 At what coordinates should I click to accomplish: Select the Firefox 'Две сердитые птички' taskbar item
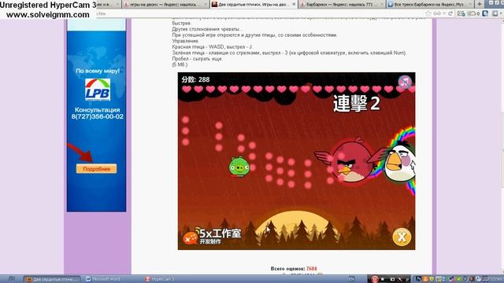(52, 279)
